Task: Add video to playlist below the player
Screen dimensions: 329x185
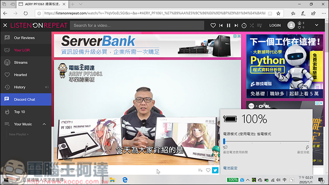Action: [x=200, y=170]
